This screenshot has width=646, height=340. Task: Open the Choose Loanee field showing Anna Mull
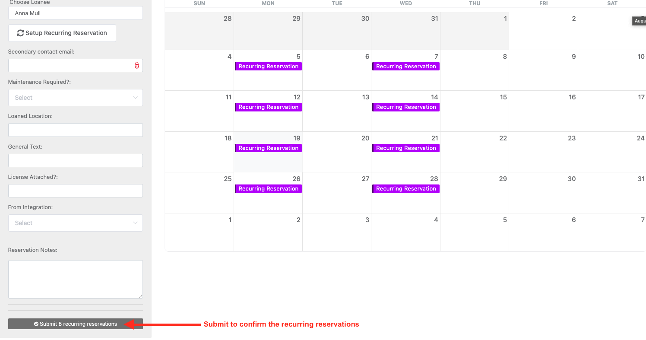pyautogui.click(x=76, y=13)
